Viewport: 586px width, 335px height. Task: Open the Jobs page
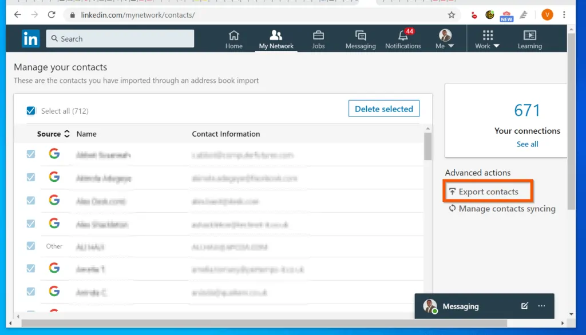pyautogui.click(x=318, y=39)
